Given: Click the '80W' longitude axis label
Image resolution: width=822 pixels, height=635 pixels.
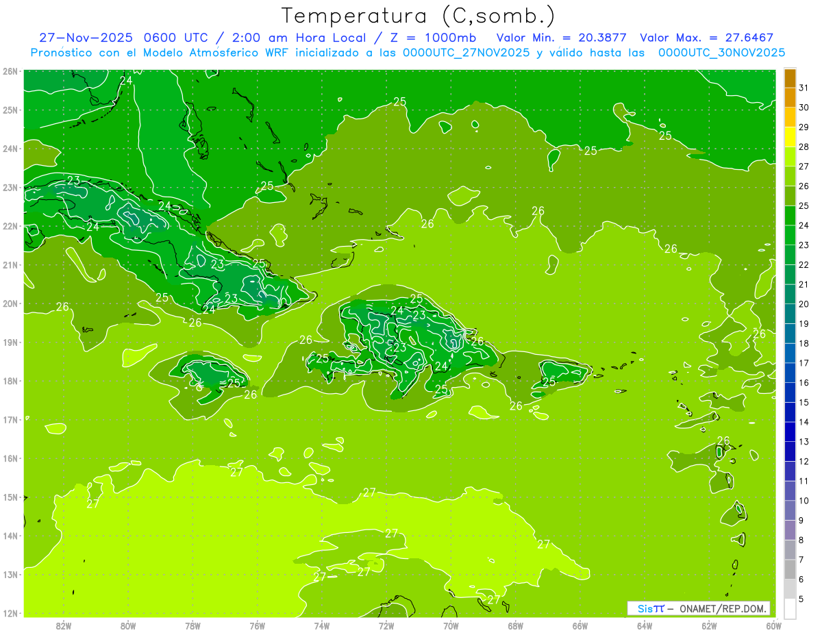Looking at the screenshot, I should tap(128, 625).
